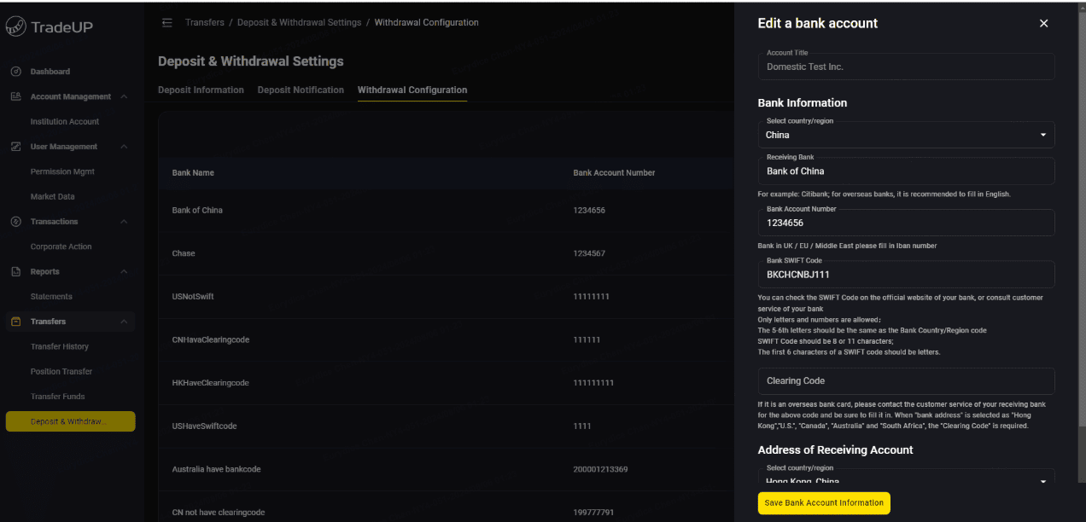Click the Transactions sidebar icon
This screenshot has width=1086, height=522.
click(x=15, y=222)
